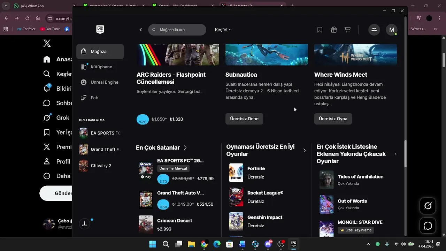
Task: Open the friends list icon
Action: coord(374,30)
